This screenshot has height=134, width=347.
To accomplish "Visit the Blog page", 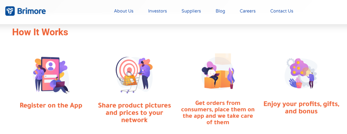I will coord(220,11).
